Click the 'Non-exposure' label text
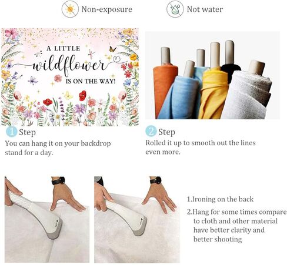Screen dimensions: 287x265 click(106, 9)
